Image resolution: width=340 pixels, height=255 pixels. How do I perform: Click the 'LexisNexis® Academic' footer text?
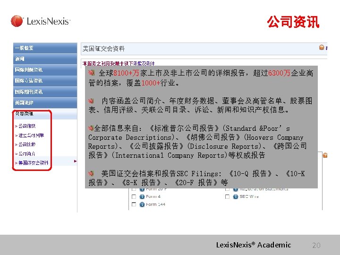click(254, 245)
